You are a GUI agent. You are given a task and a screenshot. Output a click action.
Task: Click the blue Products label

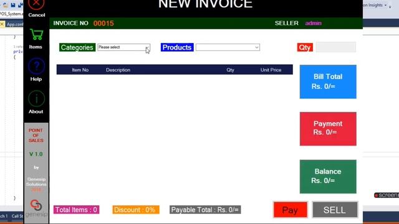click(x=177, y=47)
